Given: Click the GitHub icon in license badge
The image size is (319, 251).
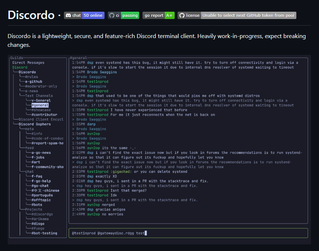Looking at the screenshot, I should (182, 15).
